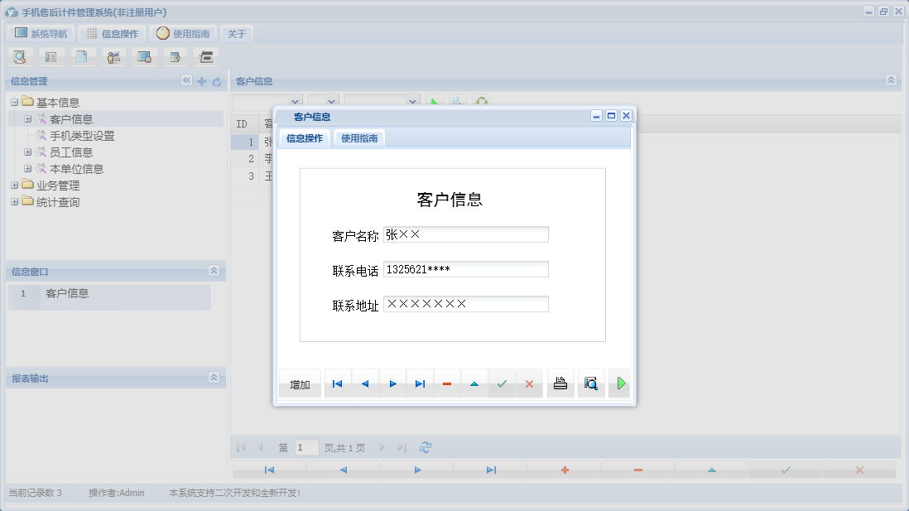Go to the next record arrow
This screenshot has height=511, width=909.
tap(392, 383)
